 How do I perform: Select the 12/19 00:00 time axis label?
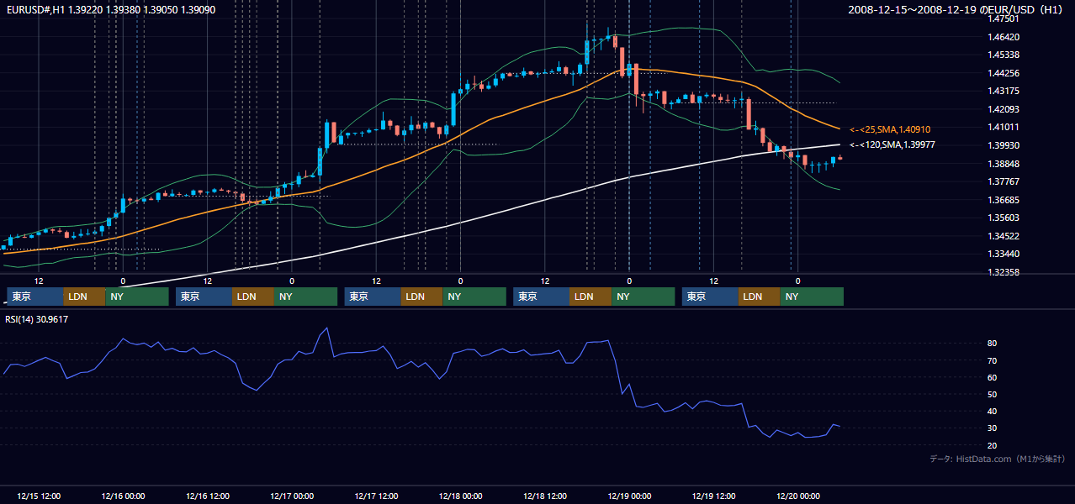[629, 496]
